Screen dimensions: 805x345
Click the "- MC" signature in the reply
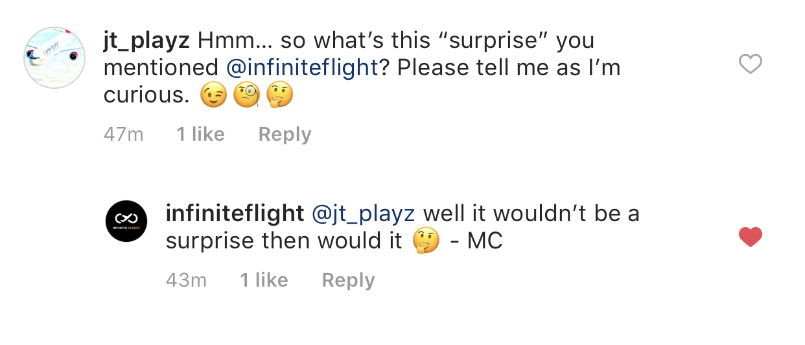[476, 241]
